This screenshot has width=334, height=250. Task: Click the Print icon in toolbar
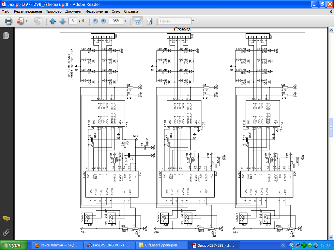click(x=8, y=21)
